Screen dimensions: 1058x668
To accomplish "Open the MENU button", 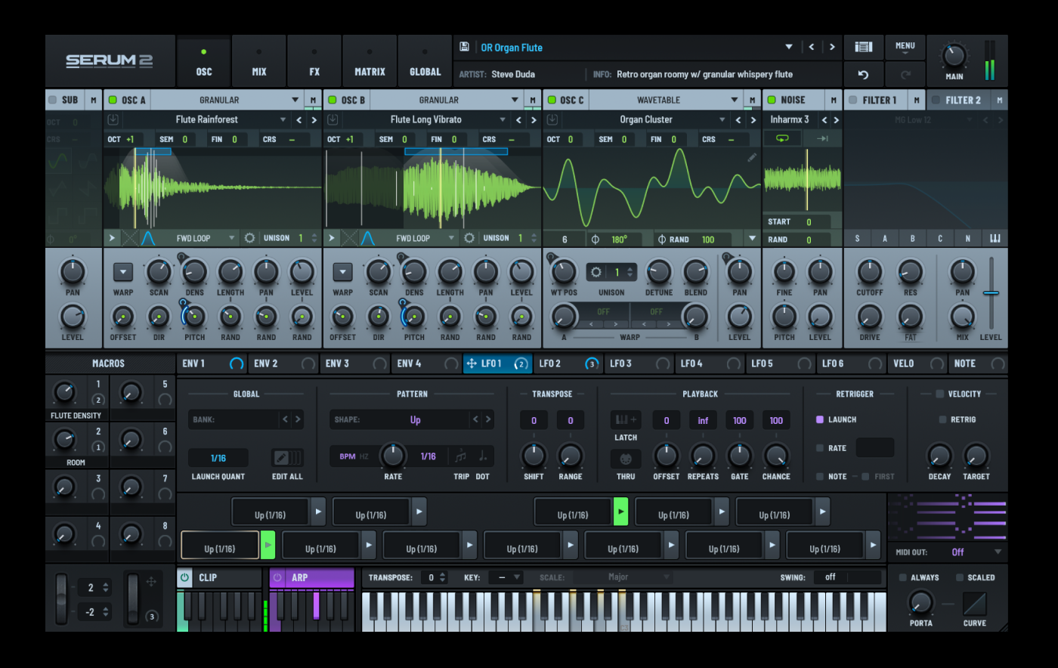I will [905, 47].
